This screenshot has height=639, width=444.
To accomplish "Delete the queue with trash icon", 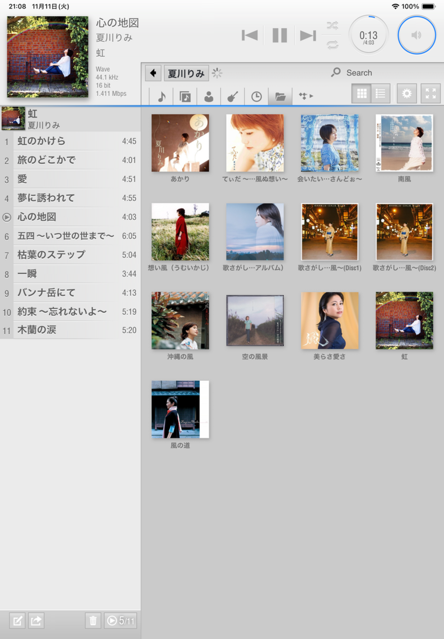I will tap(93, 620).
